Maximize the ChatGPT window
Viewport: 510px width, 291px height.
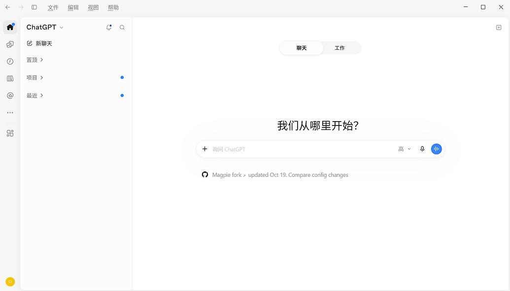(x=483, y=7)
